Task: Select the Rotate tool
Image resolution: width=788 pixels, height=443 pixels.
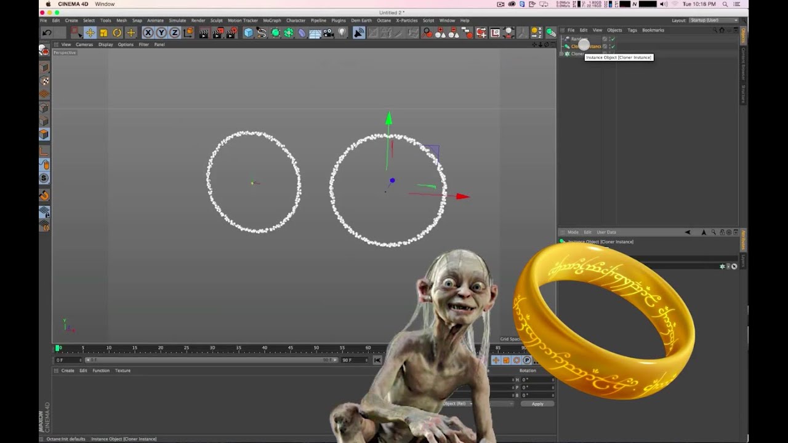Action: point(117,33)
